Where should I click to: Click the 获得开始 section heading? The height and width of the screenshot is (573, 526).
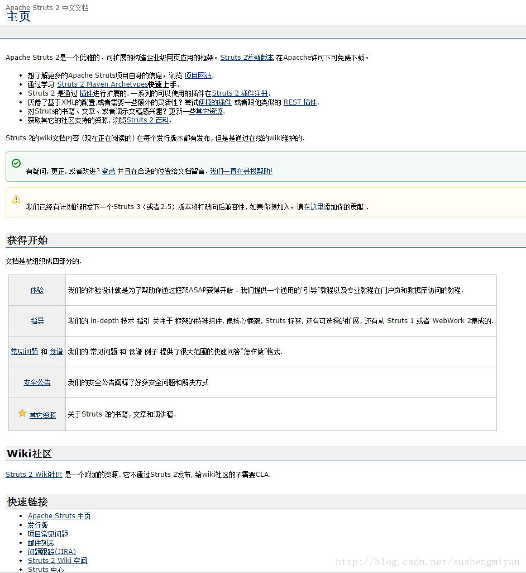pyautogui.click(x=27, y=240)
